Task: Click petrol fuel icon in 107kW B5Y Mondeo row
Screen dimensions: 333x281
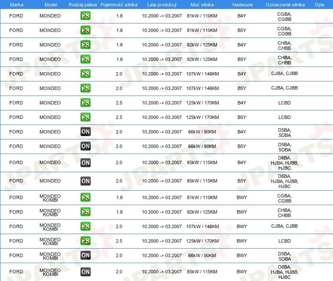Action: pyautogui.click(x=85, y=88)
